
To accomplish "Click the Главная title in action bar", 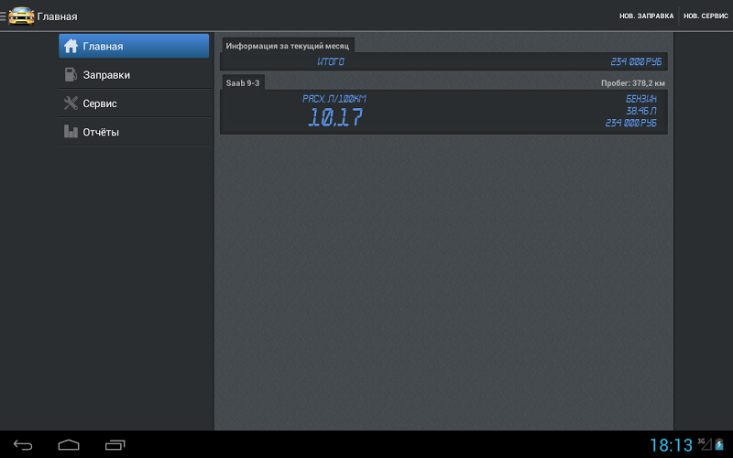I will (x=57, y=16).
